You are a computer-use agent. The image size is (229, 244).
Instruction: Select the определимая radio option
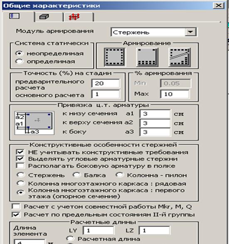(x=20, y=62)
